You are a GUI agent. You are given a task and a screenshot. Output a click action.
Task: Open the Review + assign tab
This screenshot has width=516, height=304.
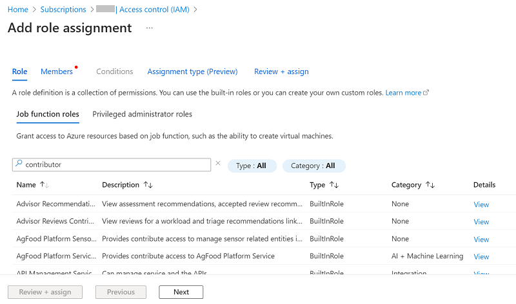click(x=281, y=71)
